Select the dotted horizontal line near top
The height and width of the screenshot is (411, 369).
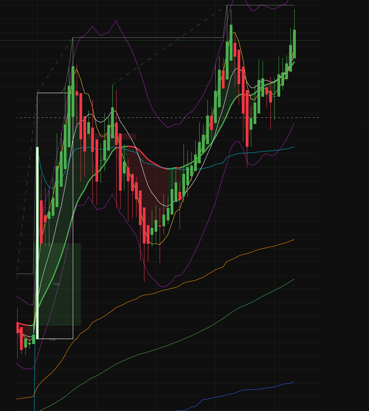click(x=157, y=40)
